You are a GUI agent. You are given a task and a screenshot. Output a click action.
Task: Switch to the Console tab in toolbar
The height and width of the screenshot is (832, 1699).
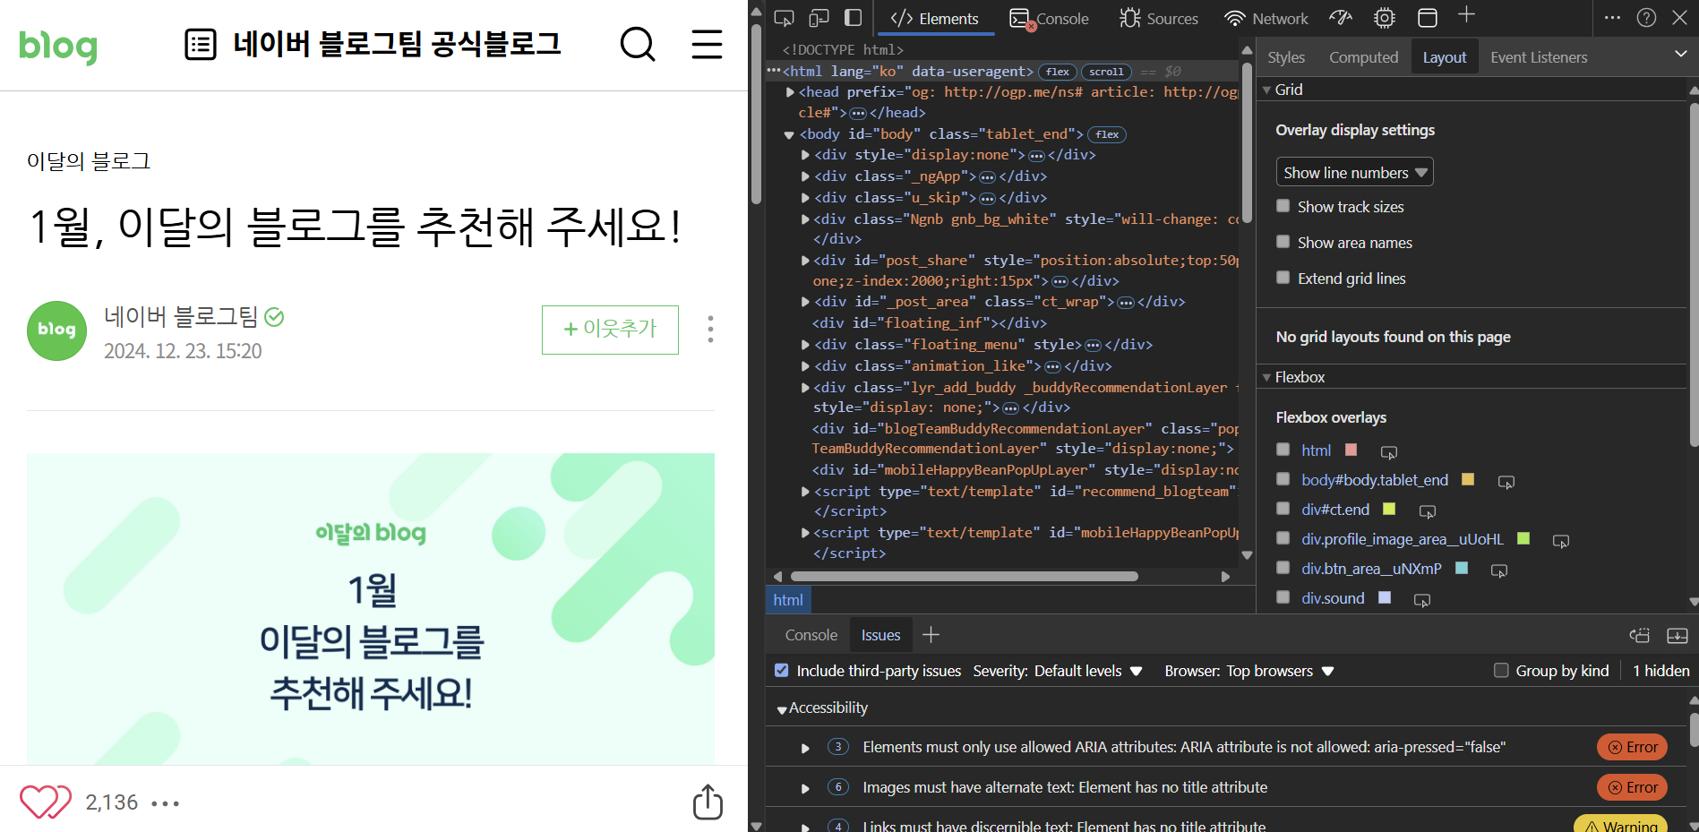[1050, 19]
